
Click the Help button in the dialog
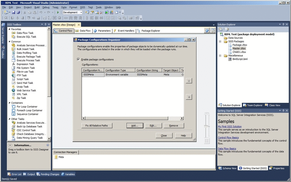coord(183,136)
